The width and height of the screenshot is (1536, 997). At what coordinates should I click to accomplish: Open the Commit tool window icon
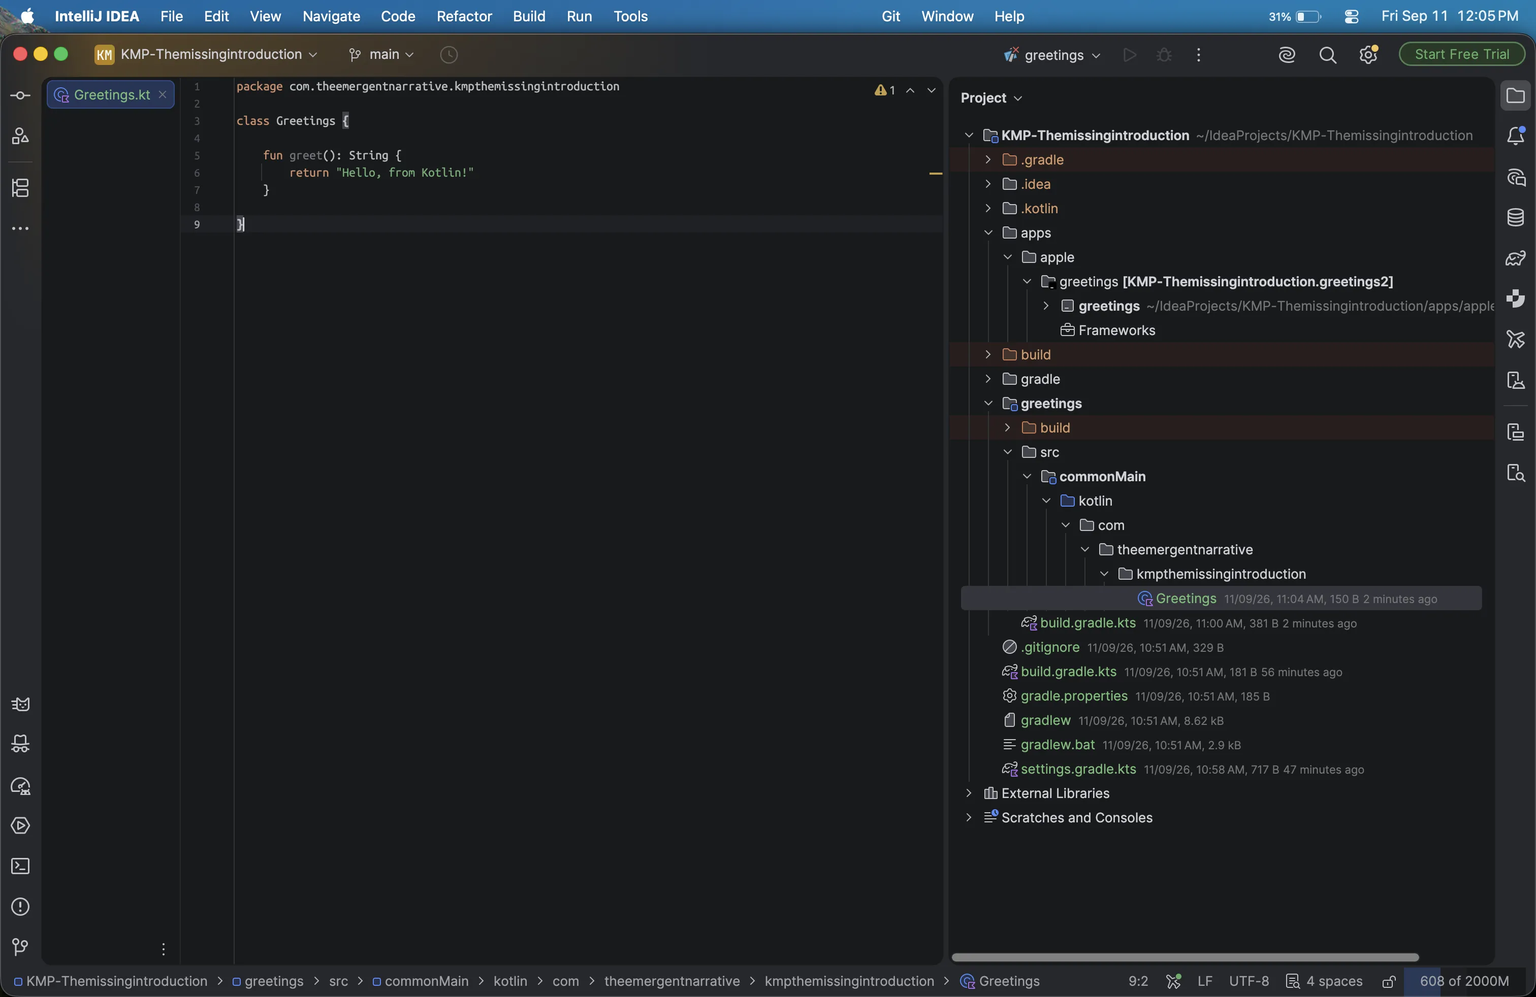tap(20, 95)
